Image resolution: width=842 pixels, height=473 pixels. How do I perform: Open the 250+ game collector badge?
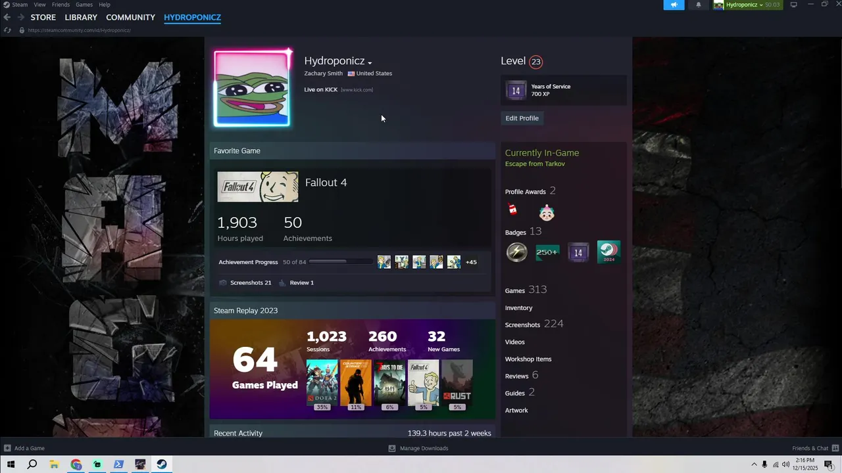(547, 252)
